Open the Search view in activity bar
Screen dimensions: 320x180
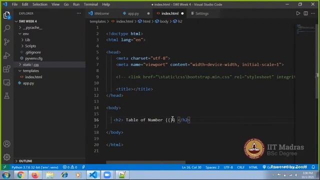click(x=6, y=28)
